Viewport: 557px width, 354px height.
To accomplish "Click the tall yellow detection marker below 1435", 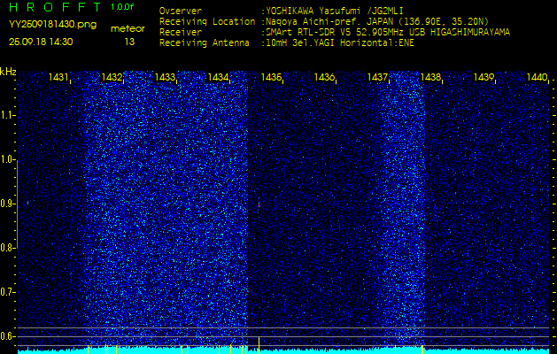I will pos(259,345).
